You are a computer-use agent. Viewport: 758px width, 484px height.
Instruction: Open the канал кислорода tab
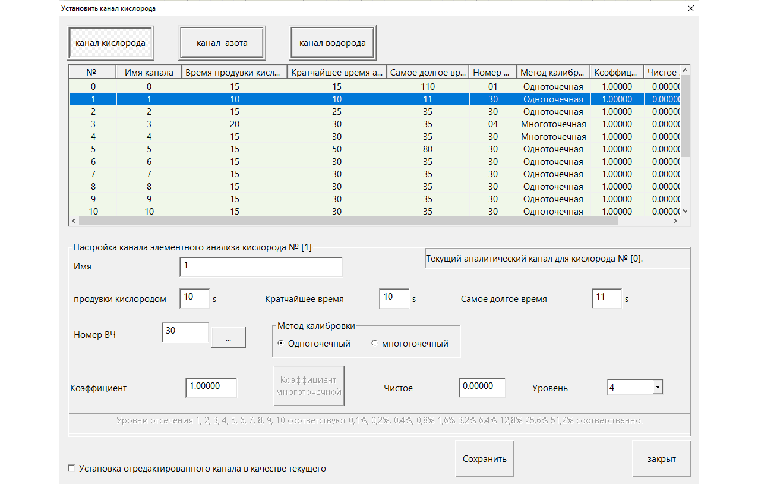pyautogui.click(x=110, y=43)
